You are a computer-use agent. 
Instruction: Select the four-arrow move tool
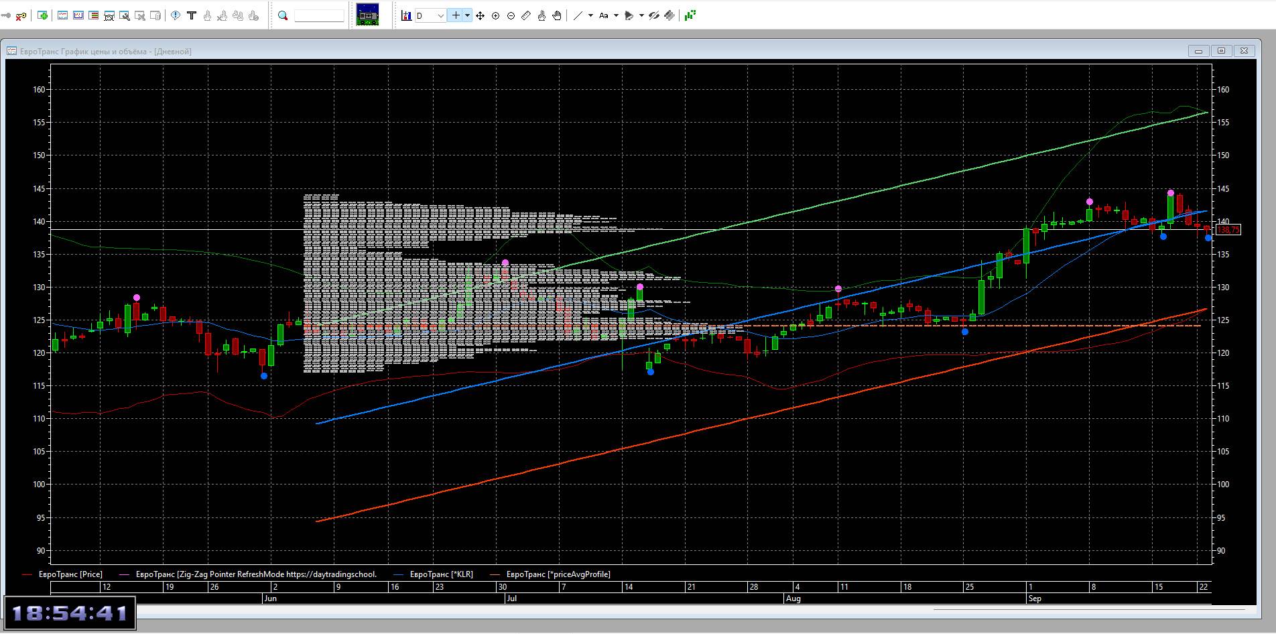(x=480, y=15)
